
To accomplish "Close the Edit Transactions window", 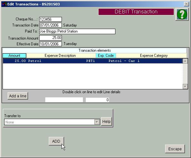I will pos(186,4).
